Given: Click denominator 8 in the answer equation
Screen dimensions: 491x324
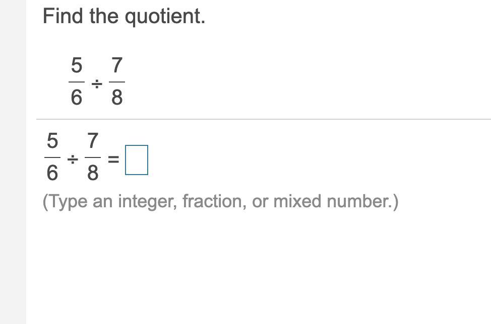Looking at the screenshot, I should click(x=92, y=174).
